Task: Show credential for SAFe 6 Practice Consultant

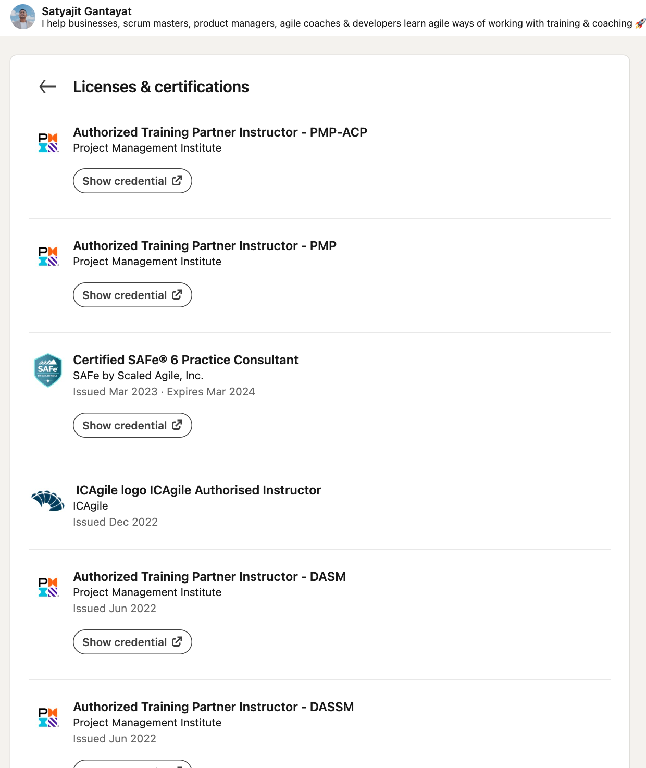Action: click(x=132, y=425)
